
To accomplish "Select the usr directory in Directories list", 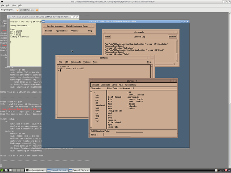I will pos(97,119).
